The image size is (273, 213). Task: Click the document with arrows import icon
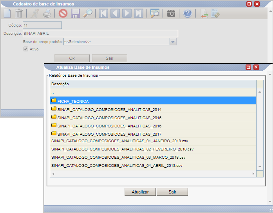[x=204, y=13]
